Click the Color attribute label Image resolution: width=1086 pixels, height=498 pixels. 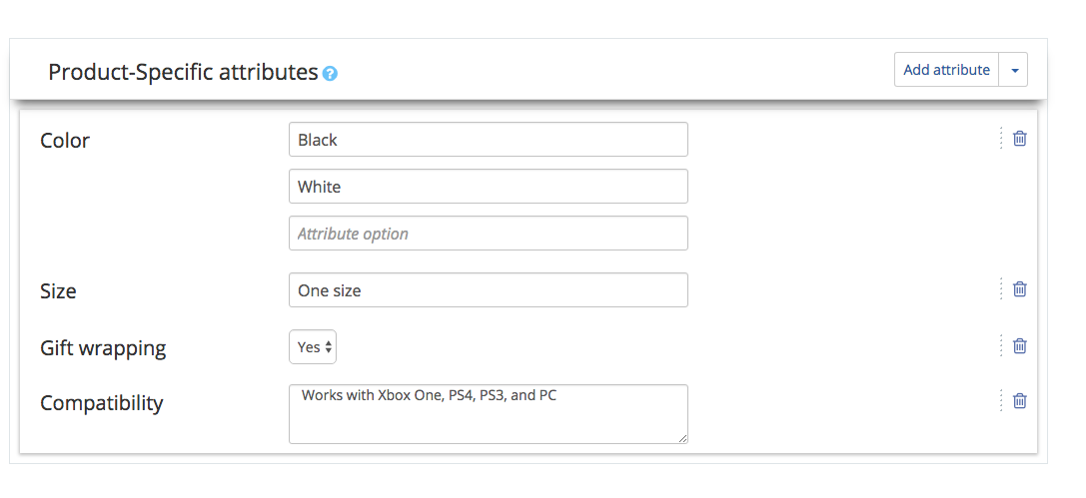(x=65, y=141)
